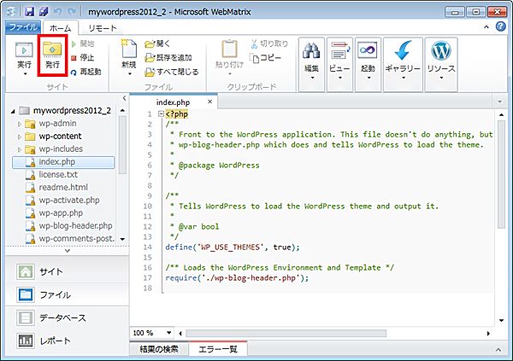513x361 pixels.
Task: Open the ファイル workspace
Action: pos(68,294)
